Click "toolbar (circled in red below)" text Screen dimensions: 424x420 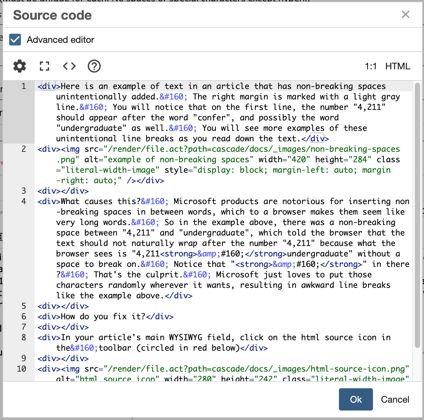pos(169,348)
